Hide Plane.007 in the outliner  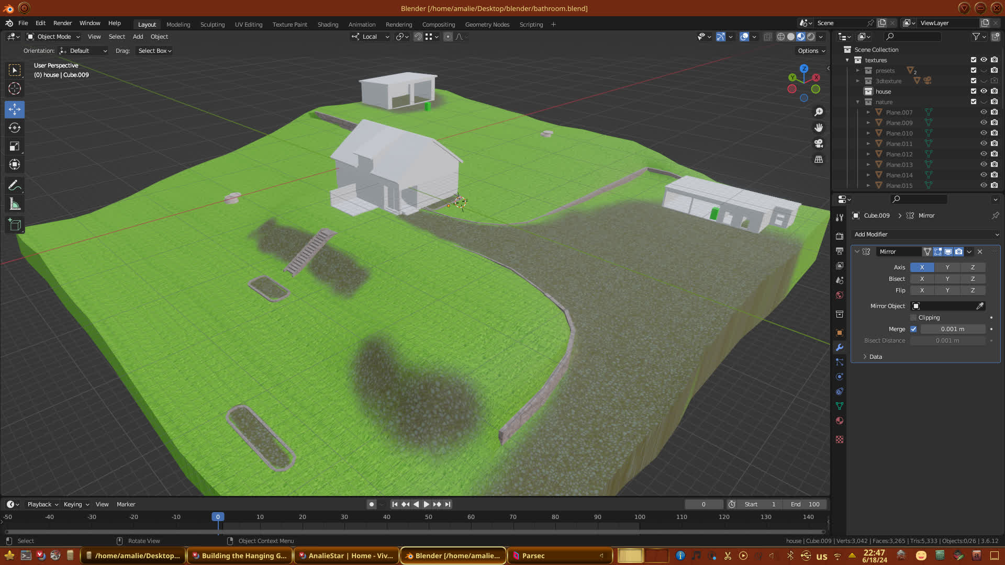(x=984, y=112)
